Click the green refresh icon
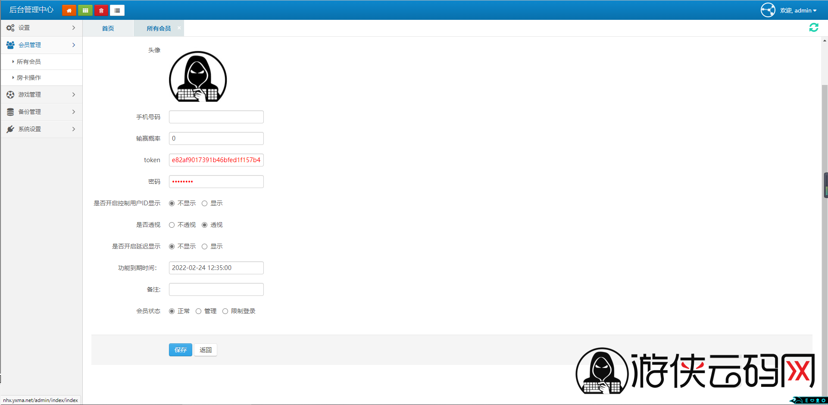Screen dimensions: 828x405 [x=814, y=28]
